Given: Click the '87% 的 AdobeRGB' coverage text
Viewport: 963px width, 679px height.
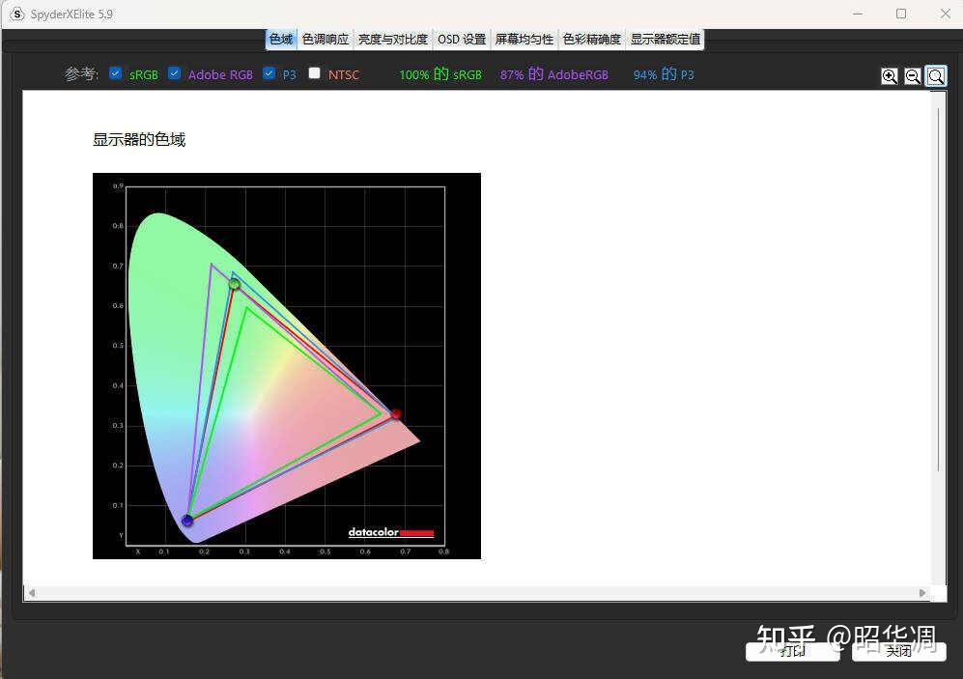Looking at the screenshot, I should (554, 74).
